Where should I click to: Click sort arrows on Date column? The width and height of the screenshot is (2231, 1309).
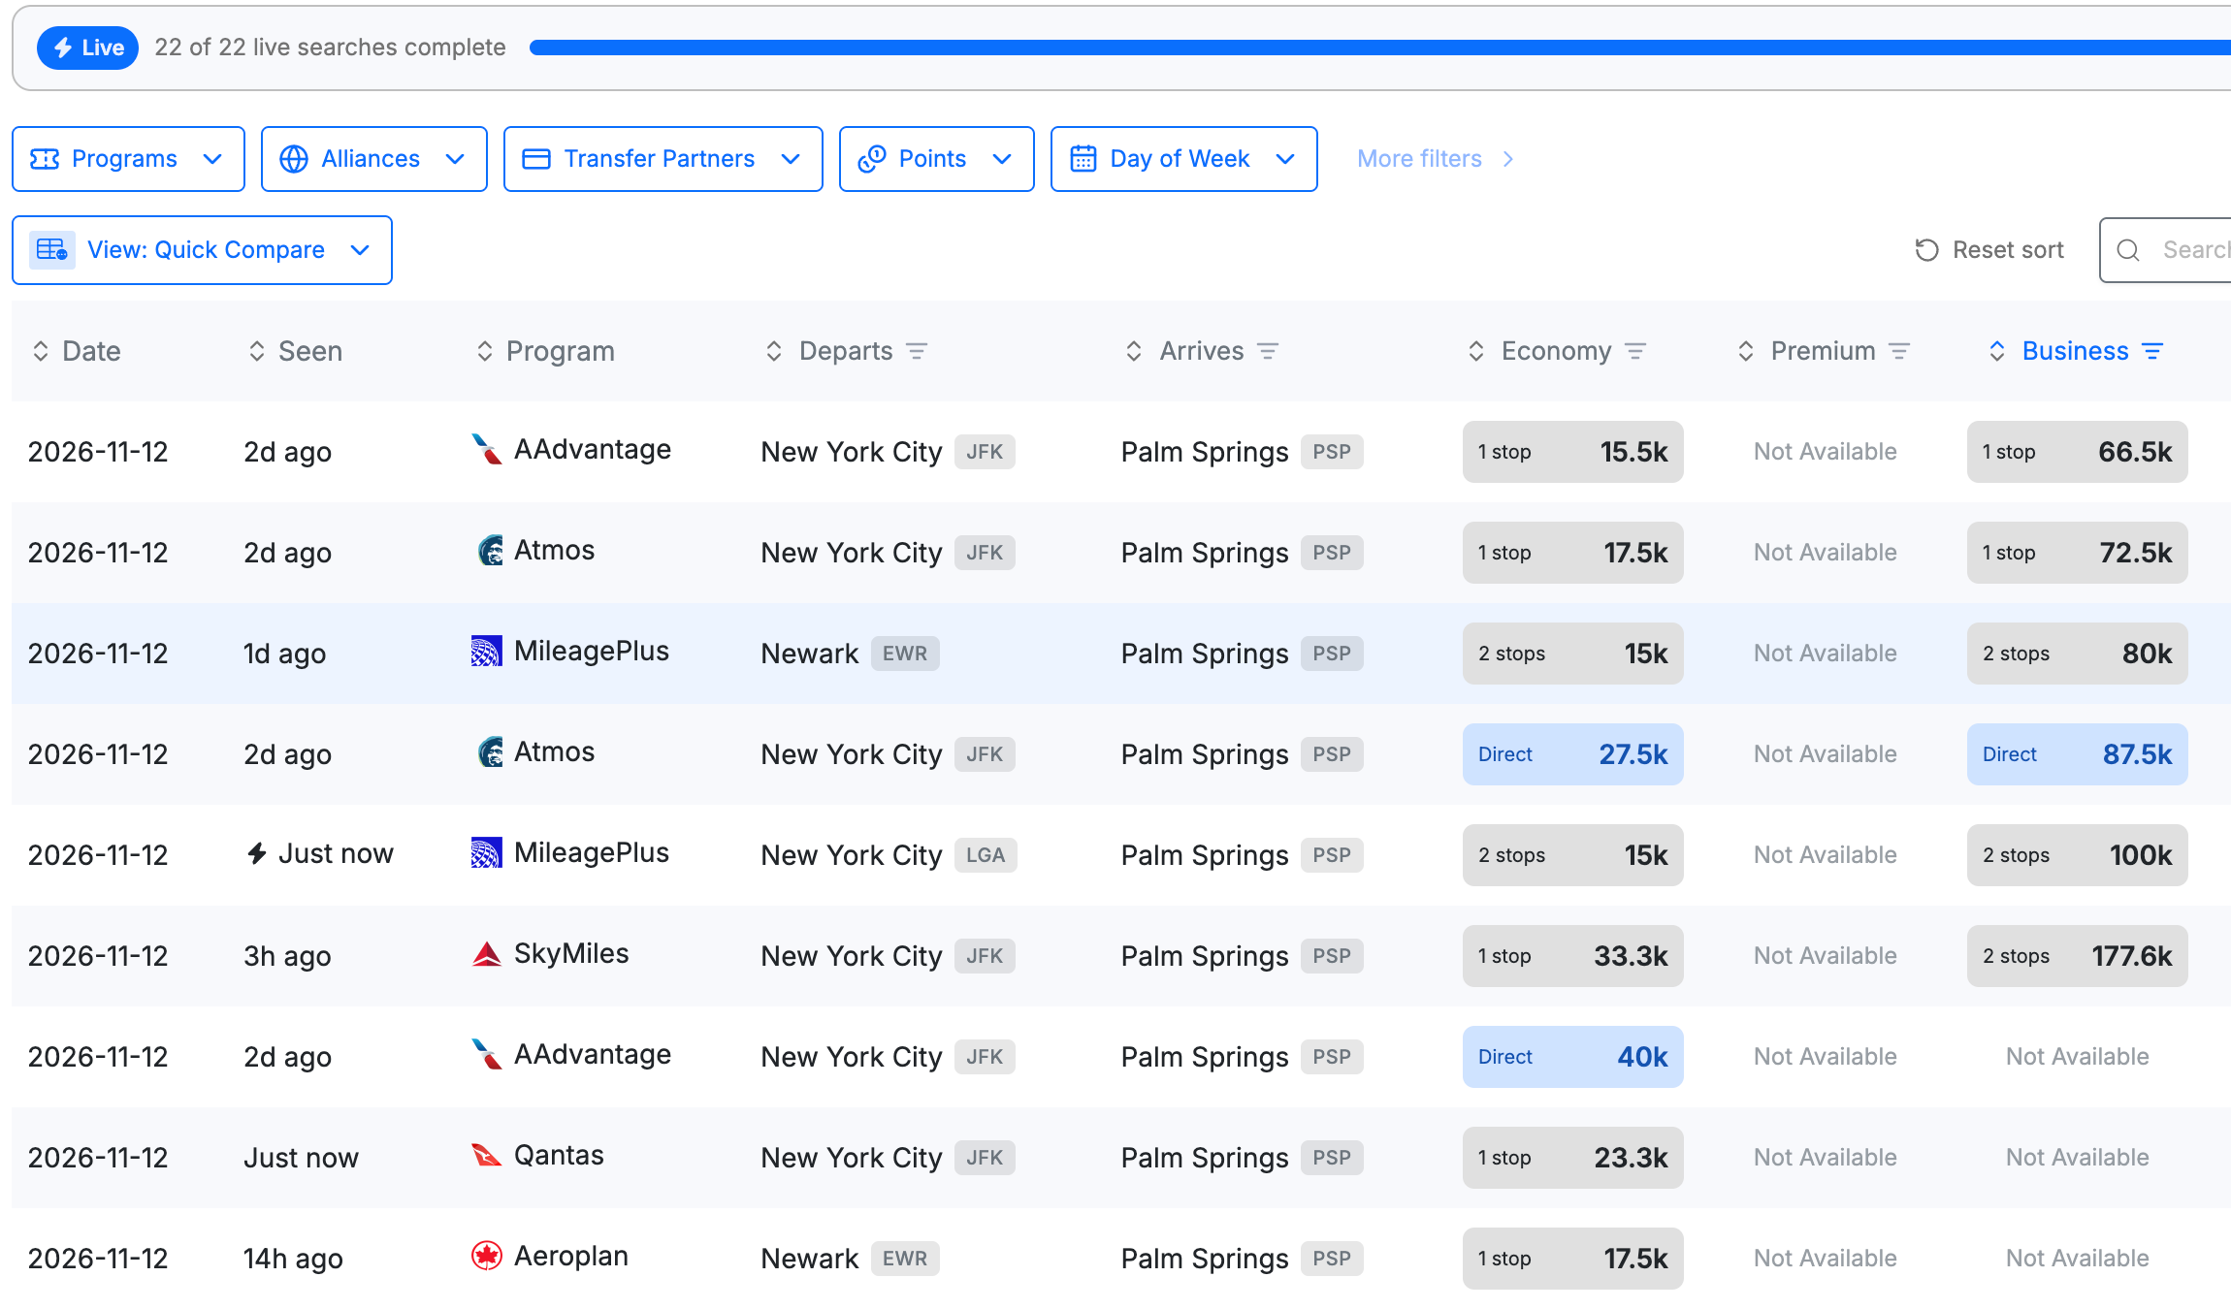click(41, 351)
